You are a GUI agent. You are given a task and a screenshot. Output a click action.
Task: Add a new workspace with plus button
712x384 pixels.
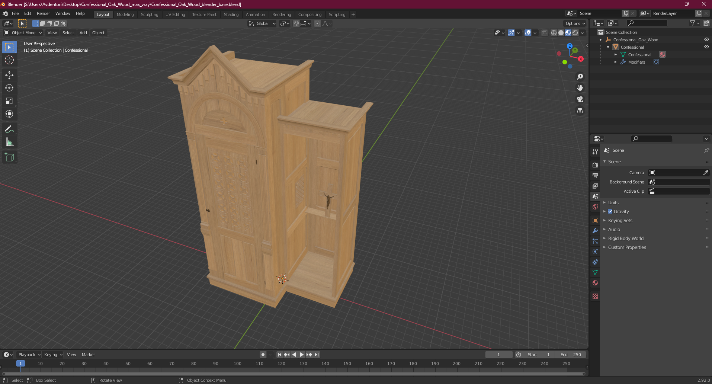(353, 15)
